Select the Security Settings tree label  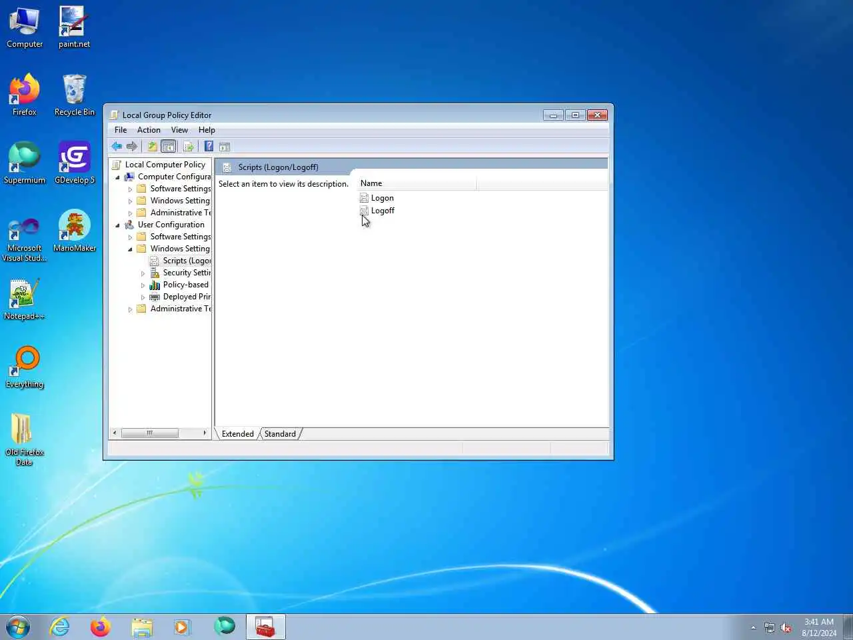point(187,273)
